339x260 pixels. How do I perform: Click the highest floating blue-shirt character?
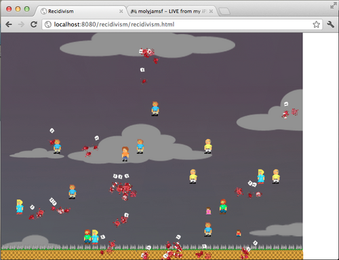click(x=155, y=109)
